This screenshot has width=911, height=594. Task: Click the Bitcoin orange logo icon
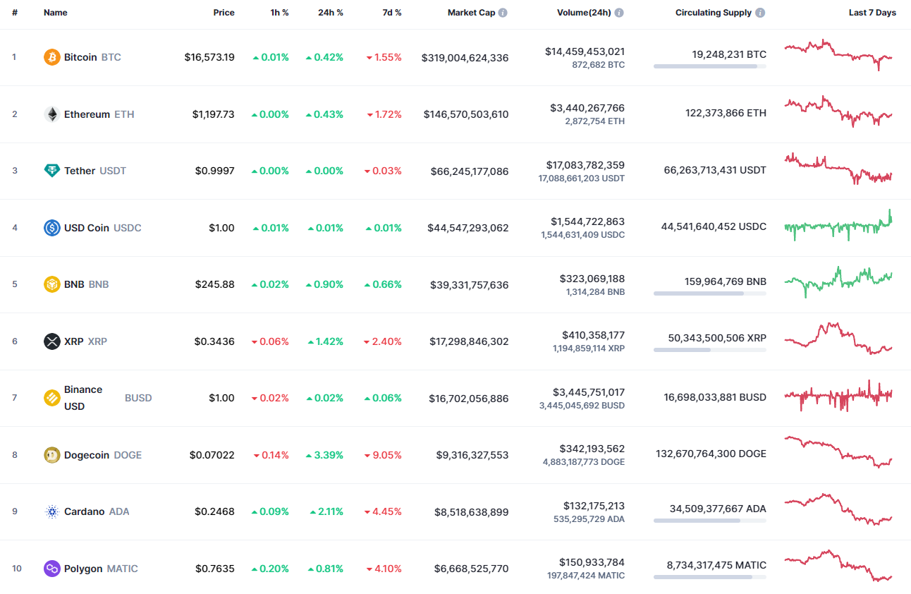[51, 57]
